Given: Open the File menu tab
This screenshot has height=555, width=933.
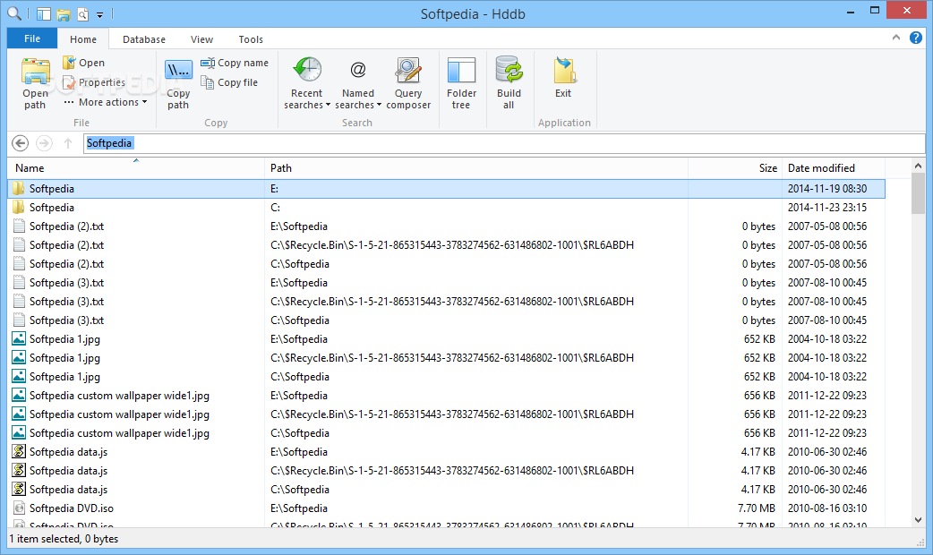Looking at the screenshot, I should click(x=32, y=38).
